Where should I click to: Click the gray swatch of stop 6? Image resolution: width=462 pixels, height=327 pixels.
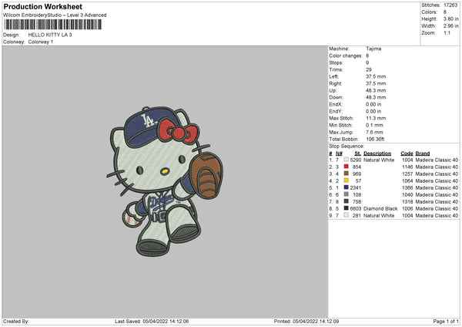click(346, 194)
